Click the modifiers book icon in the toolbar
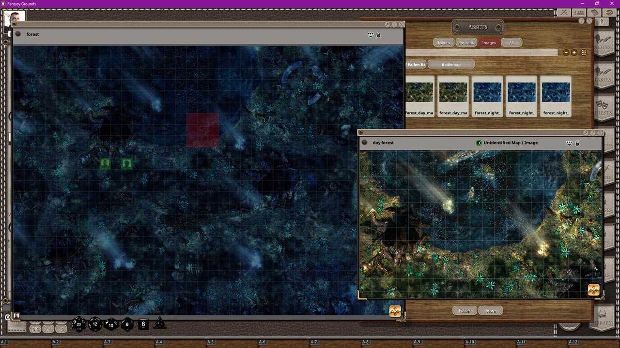 click(x=594, y=13)
